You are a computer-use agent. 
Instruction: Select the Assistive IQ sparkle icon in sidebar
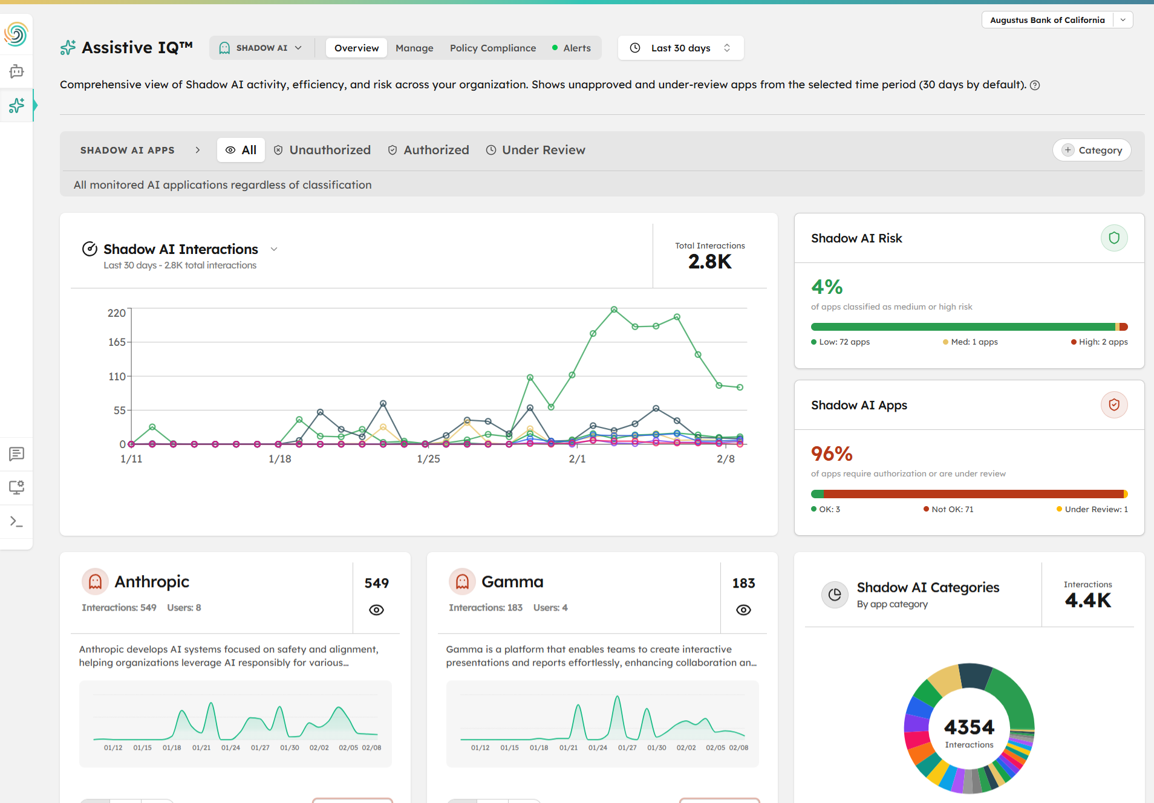pos(16,106)
